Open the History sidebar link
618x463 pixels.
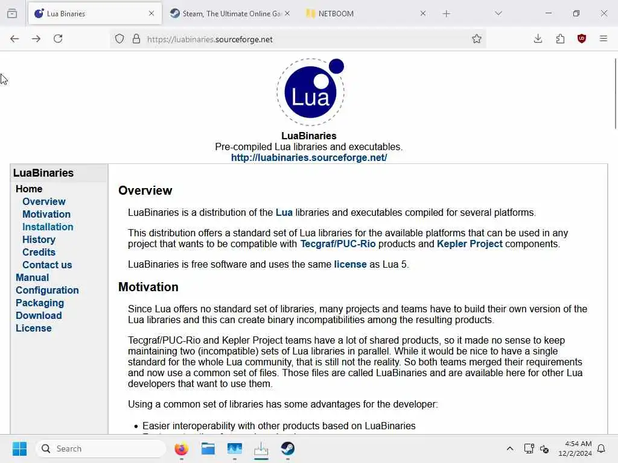pyautogui.click(x=39, y=239)
